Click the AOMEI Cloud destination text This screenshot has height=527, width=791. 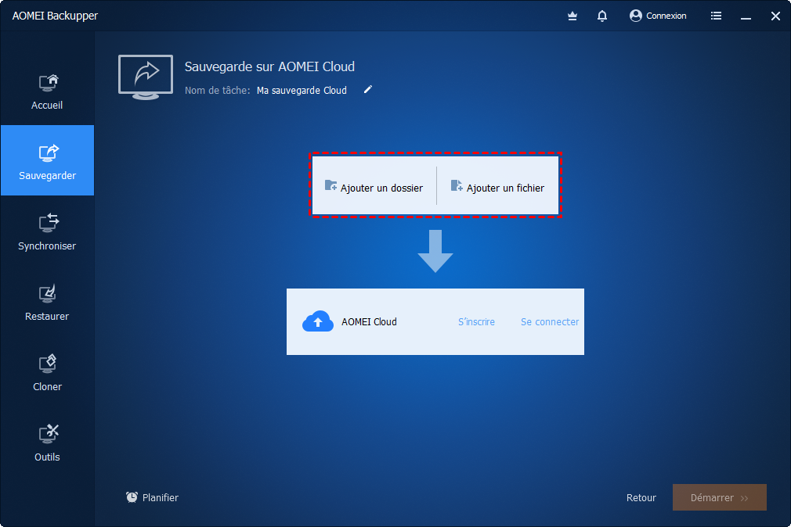369,321
